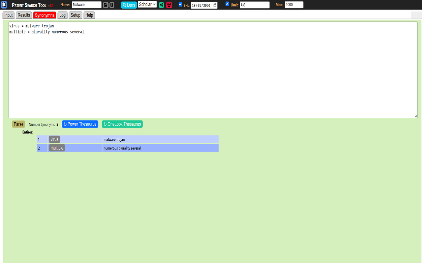Click the open folder icon beside Name
422x263 pixels.
click(x=106, y=5)
